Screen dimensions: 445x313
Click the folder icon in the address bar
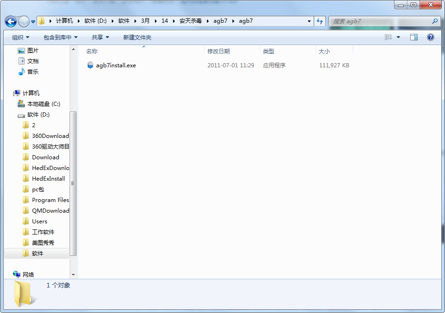coord(42,21)
